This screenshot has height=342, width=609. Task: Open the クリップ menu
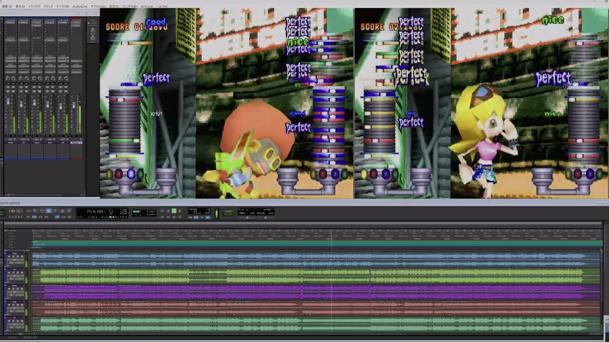(48, 6)
